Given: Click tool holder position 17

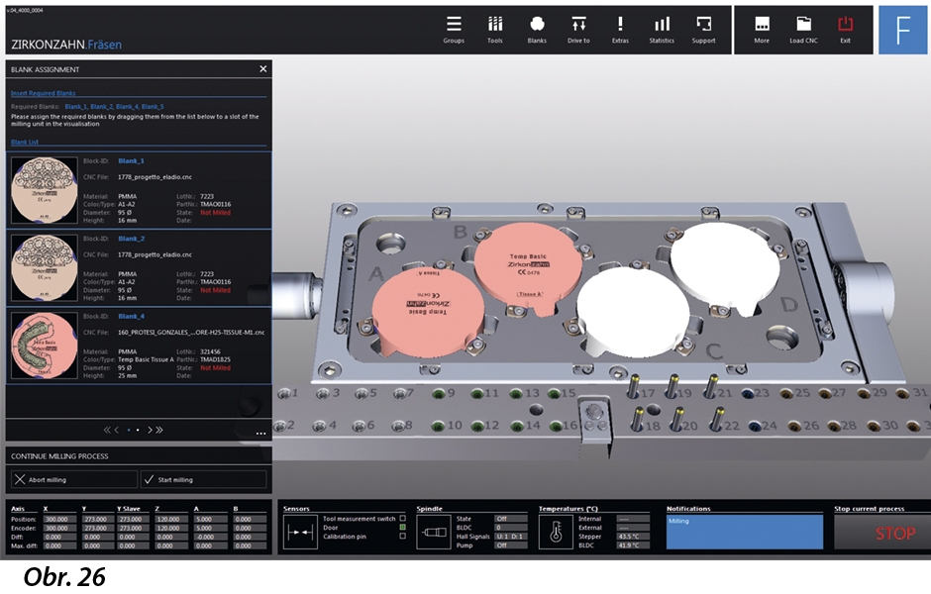Looking at the screenshot, I should click(634, 387).
